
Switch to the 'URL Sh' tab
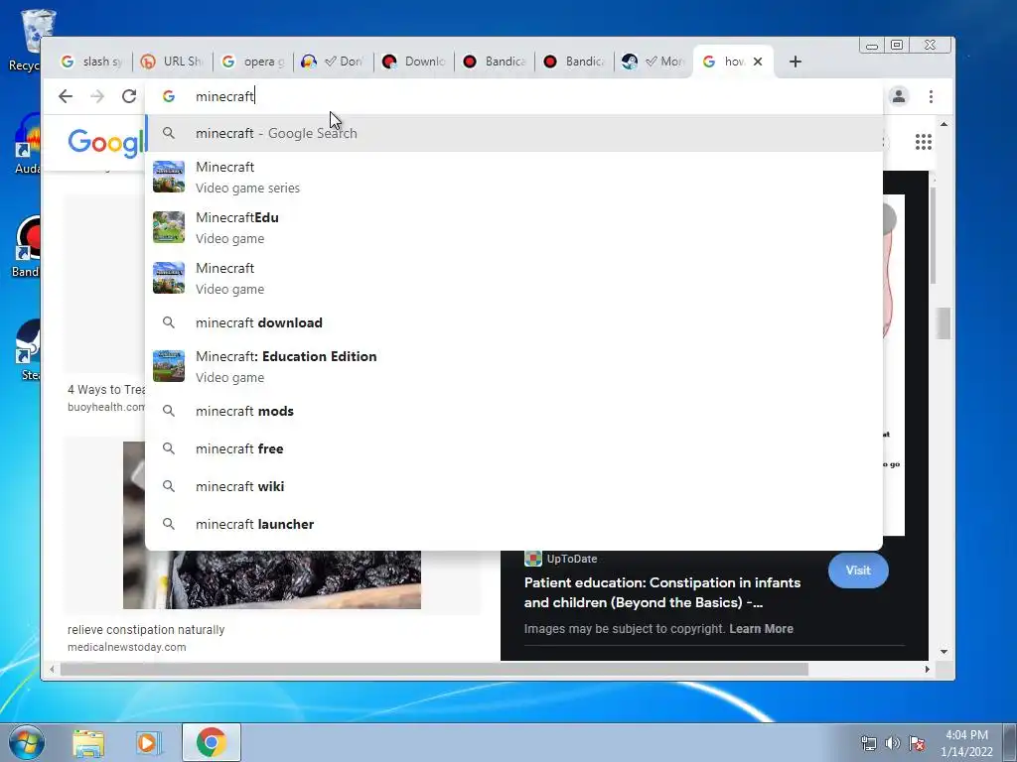tap(172, 62)
